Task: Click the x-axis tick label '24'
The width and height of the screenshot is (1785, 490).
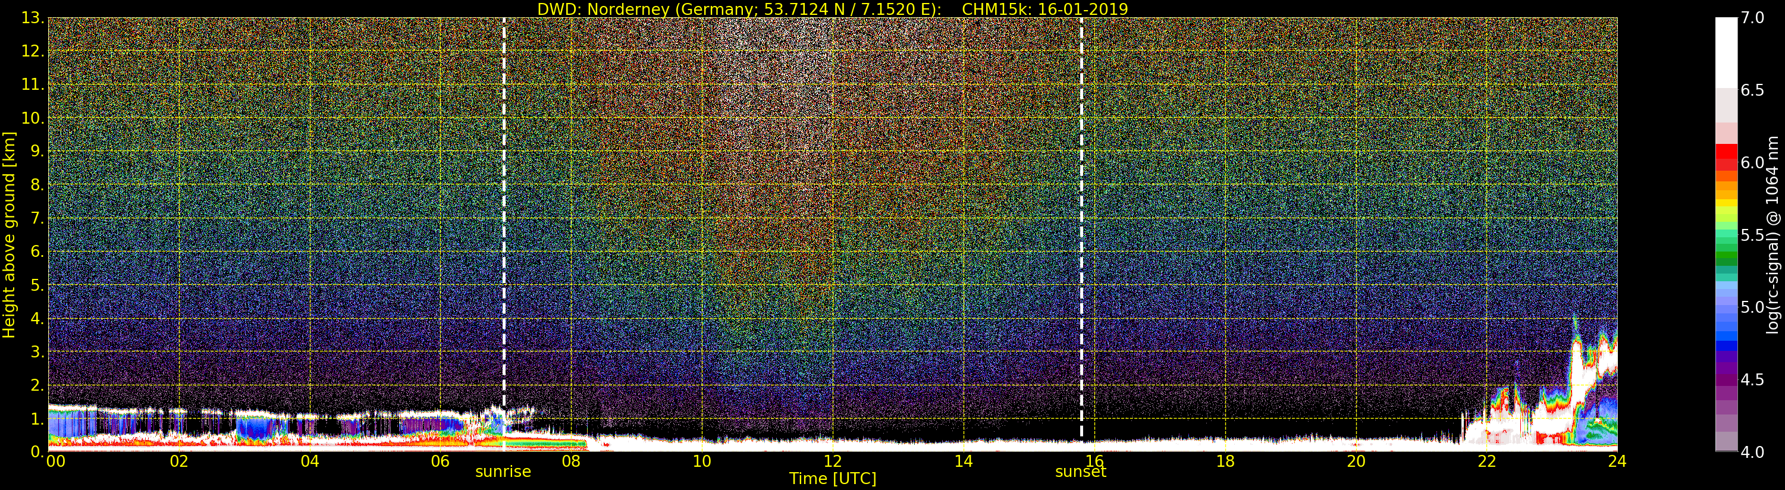Action: (x=1617, y=461)
